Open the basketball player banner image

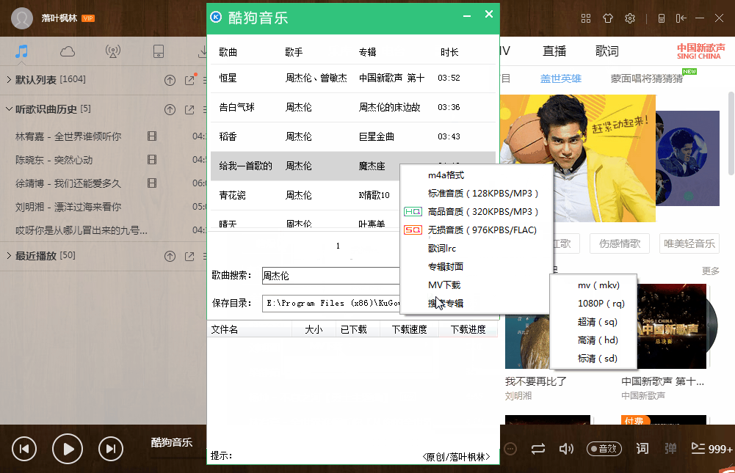[x=577, y=158]
